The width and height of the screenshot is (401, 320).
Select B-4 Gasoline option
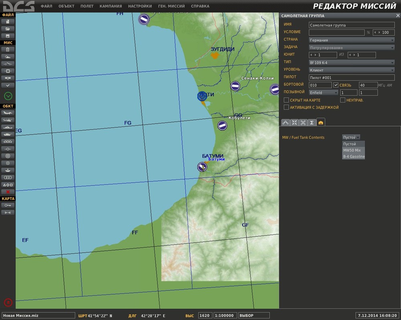click(x=354, y=157)
